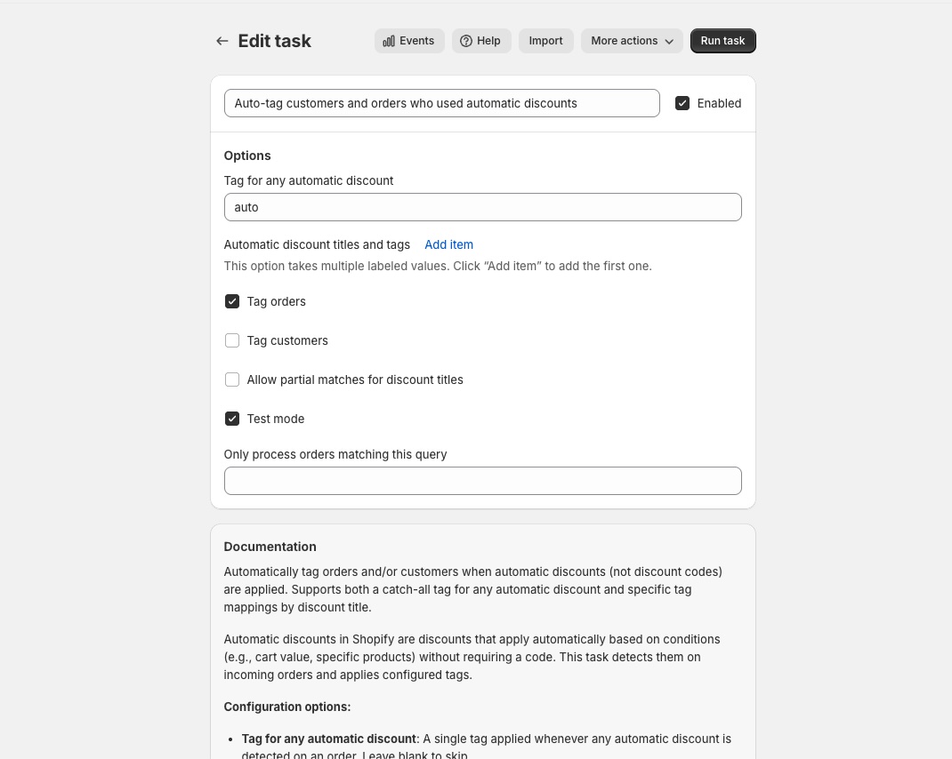Uncheck the Tag orders option
Screen dimensions: 952x759
click(232, 301)
